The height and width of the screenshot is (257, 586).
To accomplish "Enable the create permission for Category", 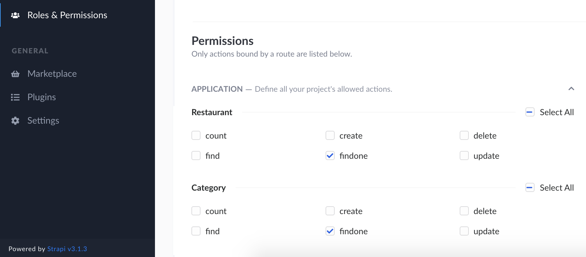I will pos(330,211).
